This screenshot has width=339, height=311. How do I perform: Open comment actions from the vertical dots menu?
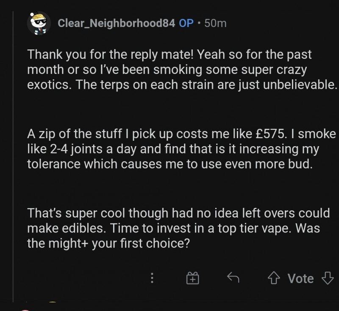(x=152, y=278)
